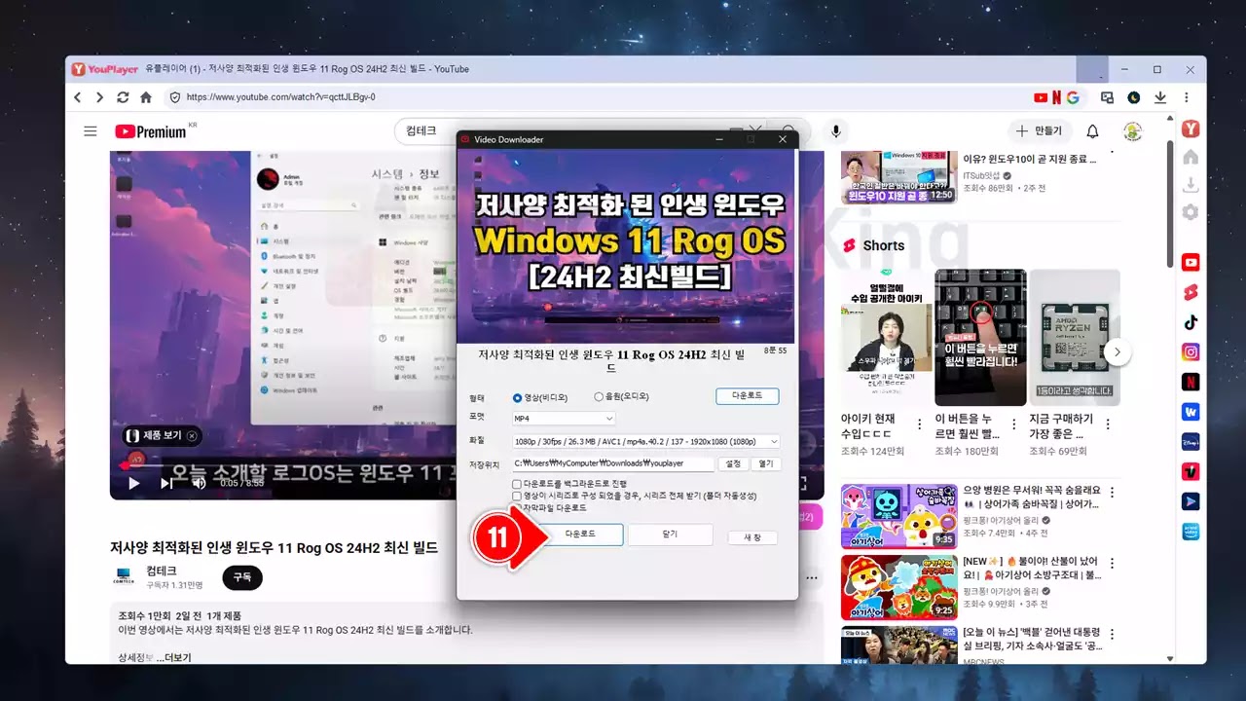
Task: Open the Google G shortcut in the toolbar
Action: pos(1073,97)
